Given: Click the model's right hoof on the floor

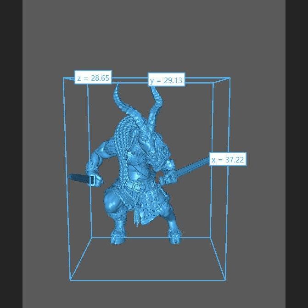Looking at the screenshot, I should tap(173, 238).
